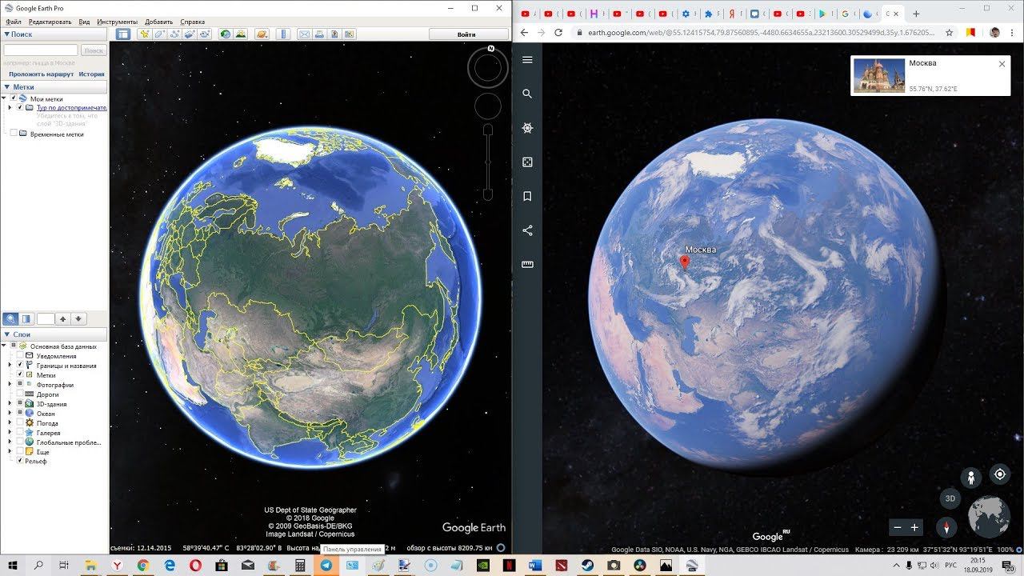The image size is (1024, 576).
Task: Activate the Pegman street view icon
Action: point(971,478)
